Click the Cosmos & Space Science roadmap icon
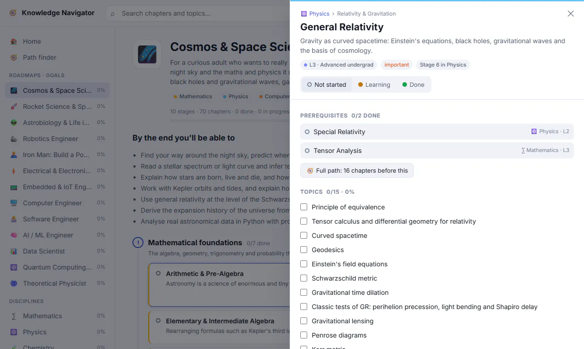The width and height of the screenshot is (584, 349). (x=14, y=90)
